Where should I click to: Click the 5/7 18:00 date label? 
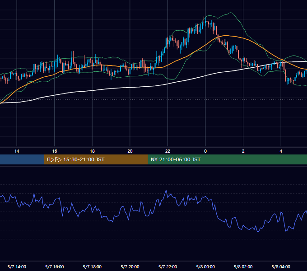92,266
